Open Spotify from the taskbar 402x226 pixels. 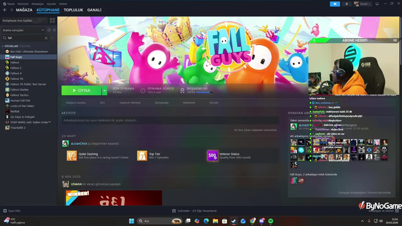271,221
